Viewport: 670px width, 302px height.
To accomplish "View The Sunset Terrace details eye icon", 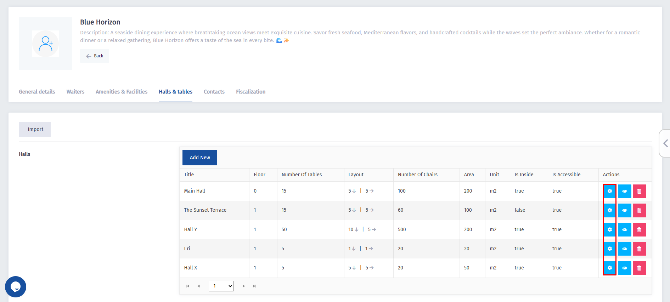I will coord(624,210).
